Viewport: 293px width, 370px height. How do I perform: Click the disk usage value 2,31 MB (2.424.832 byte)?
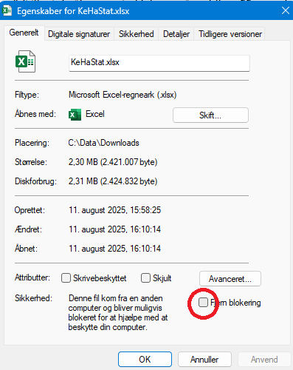click(x=113, y=181)
